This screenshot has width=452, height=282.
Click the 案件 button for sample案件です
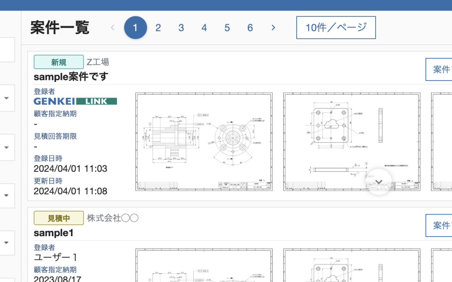click(439, 69)
